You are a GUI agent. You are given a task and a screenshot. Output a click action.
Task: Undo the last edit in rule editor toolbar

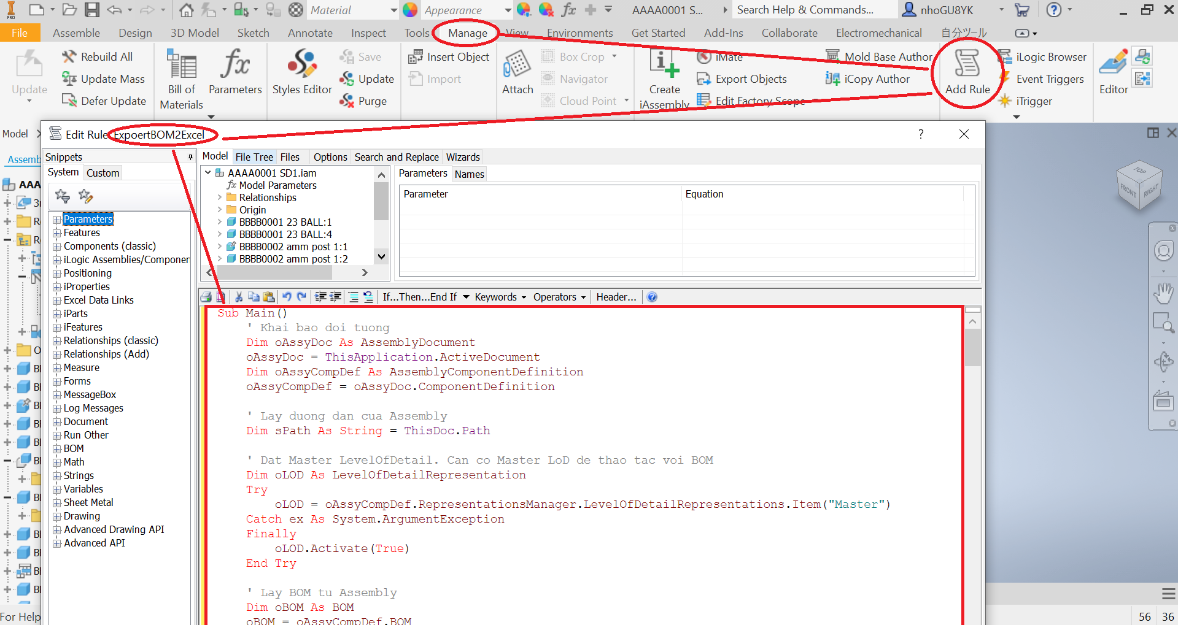pos(287,297)
